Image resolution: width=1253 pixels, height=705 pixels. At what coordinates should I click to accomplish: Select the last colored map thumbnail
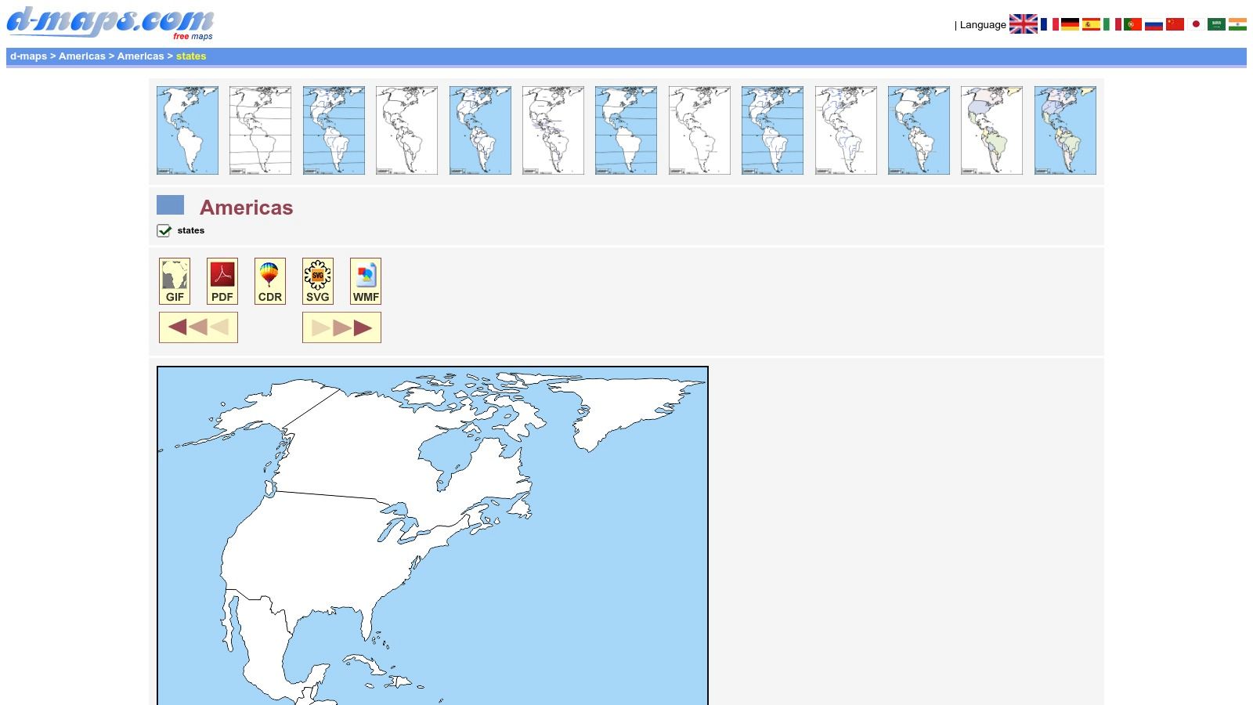[x=1064, y=129]
